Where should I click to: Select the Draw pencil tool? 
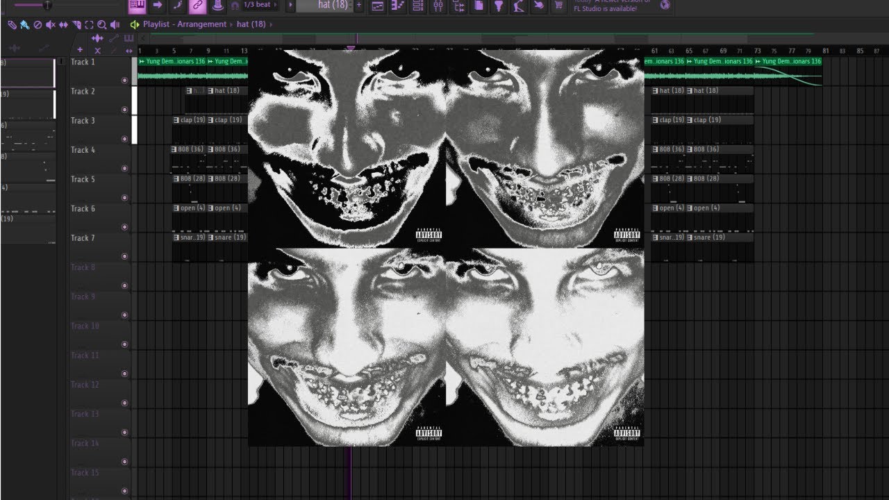point(12,24)
